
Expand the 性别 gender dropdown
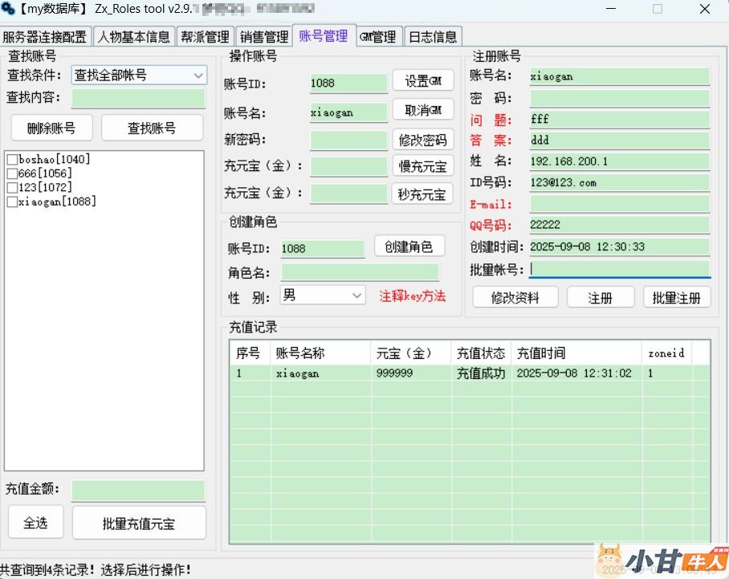[x=323, y=296]
